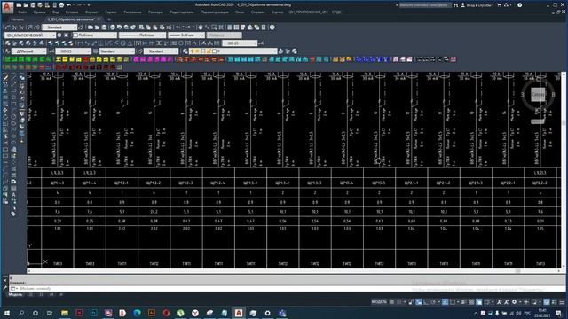The height and width of the screenshot is (319, 568).
Task: Click Print in the quick access toolbar
Action: click(61, 5)
